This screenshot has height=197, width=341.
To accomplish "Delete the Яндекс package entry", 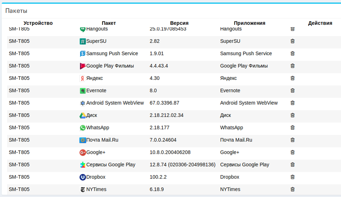I will pos(293,78).
